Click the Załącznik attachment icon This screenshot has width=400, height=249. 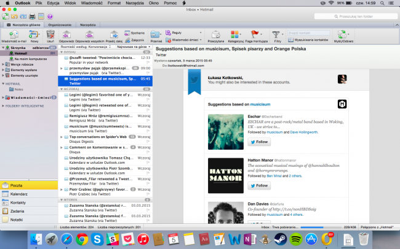coord(127,40)
